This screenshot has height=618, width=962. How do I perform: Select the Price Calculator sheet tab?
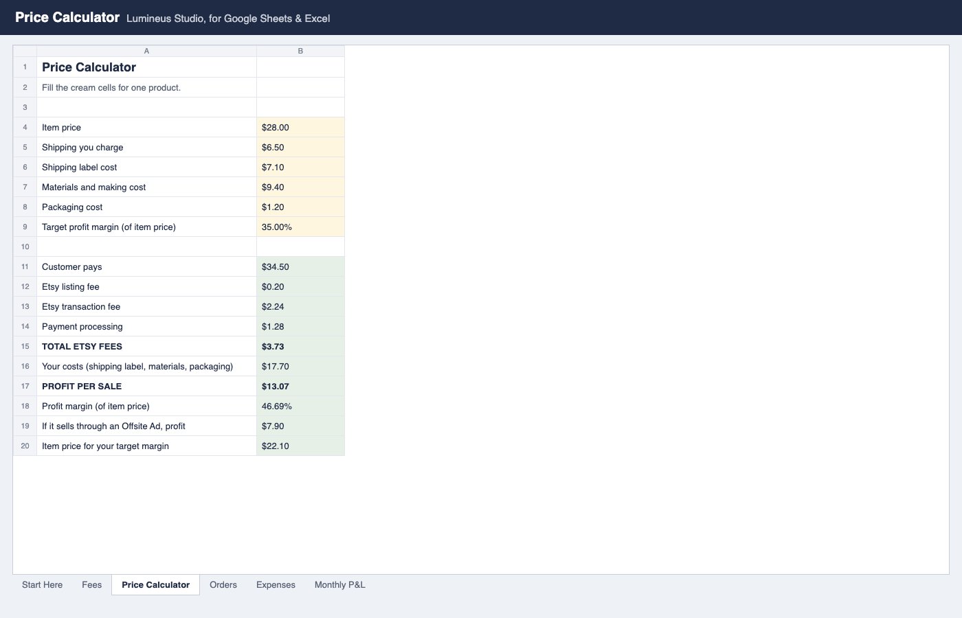click(x=155, y=585)
